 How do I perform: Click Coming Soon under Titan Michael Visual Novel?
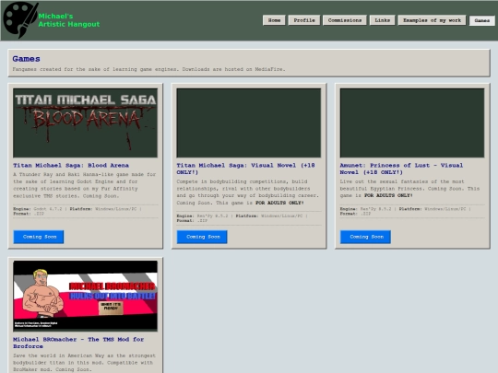(x=202, y=237)
